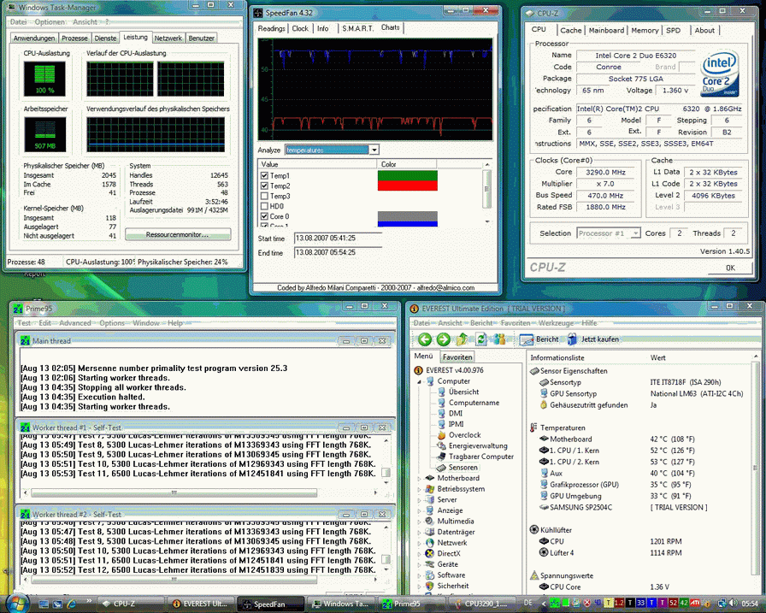Expand Datenträger node in EVEREST tree
This screenshot has width=766, height=613.
tap(419, 532)
